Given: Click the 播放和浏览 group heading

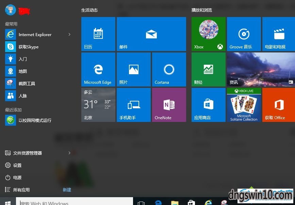Looking at the screenshot, I should tap(202, 10).
